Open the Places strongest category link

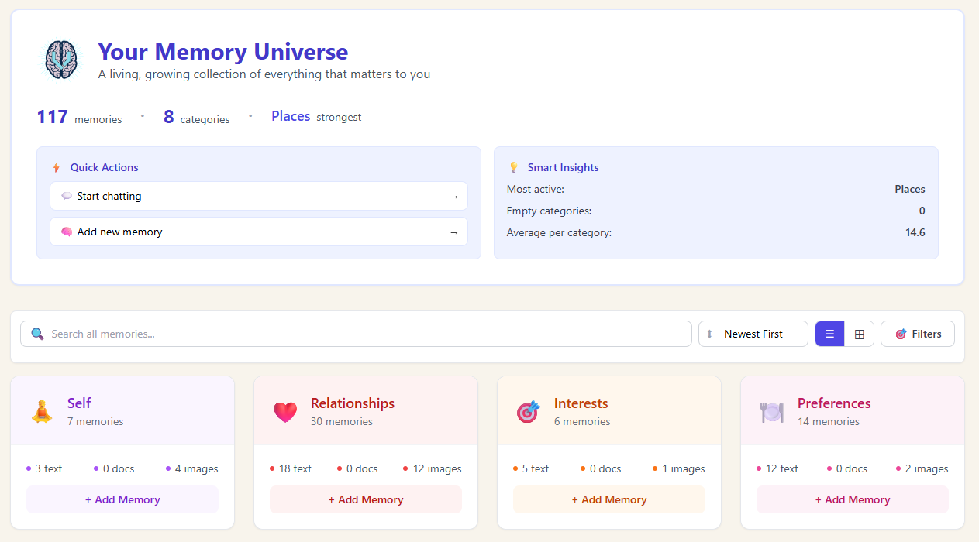290,115
